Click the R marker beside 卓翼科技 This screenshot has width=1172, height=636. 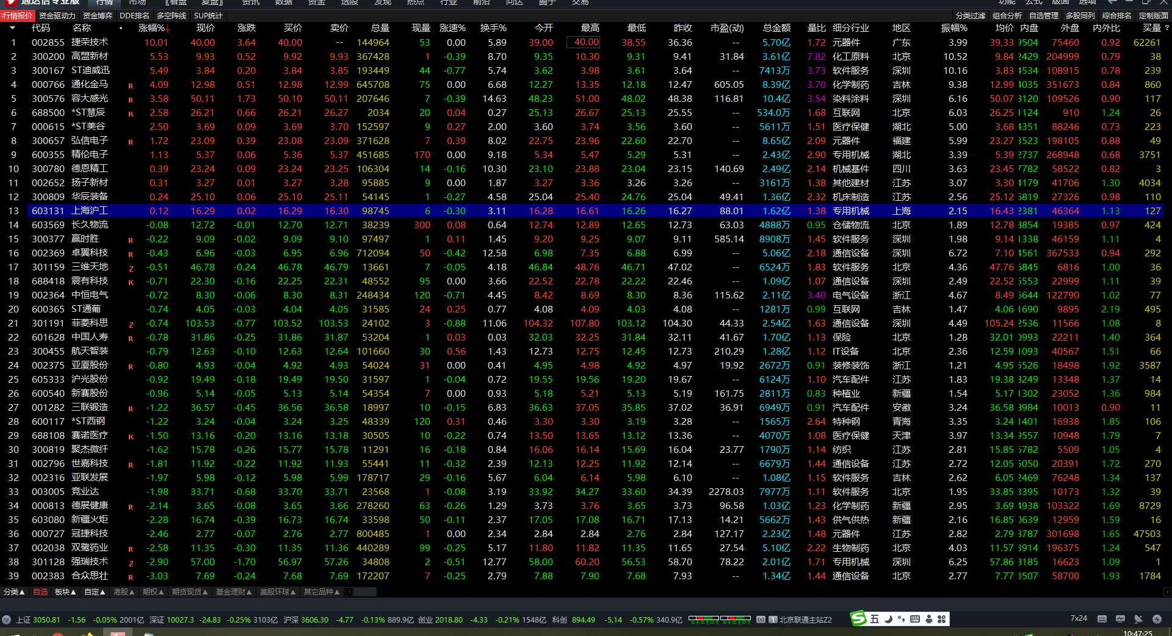click(x=131, y=255)
